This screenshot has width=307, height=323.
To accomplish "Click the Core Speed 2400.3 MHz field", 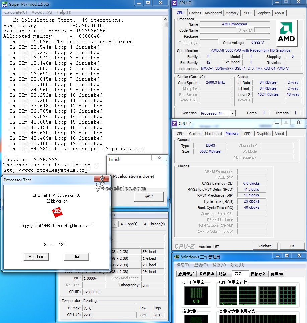I will tap(215, 82).
